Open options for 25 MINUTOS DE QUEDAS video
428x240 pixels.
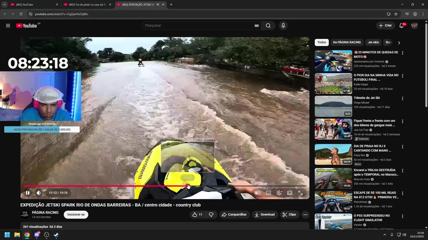click(403, 53)
